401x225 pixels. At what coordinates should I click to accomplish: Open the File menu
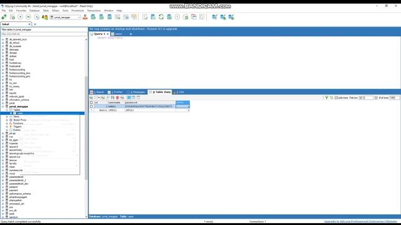coord(4,11)
